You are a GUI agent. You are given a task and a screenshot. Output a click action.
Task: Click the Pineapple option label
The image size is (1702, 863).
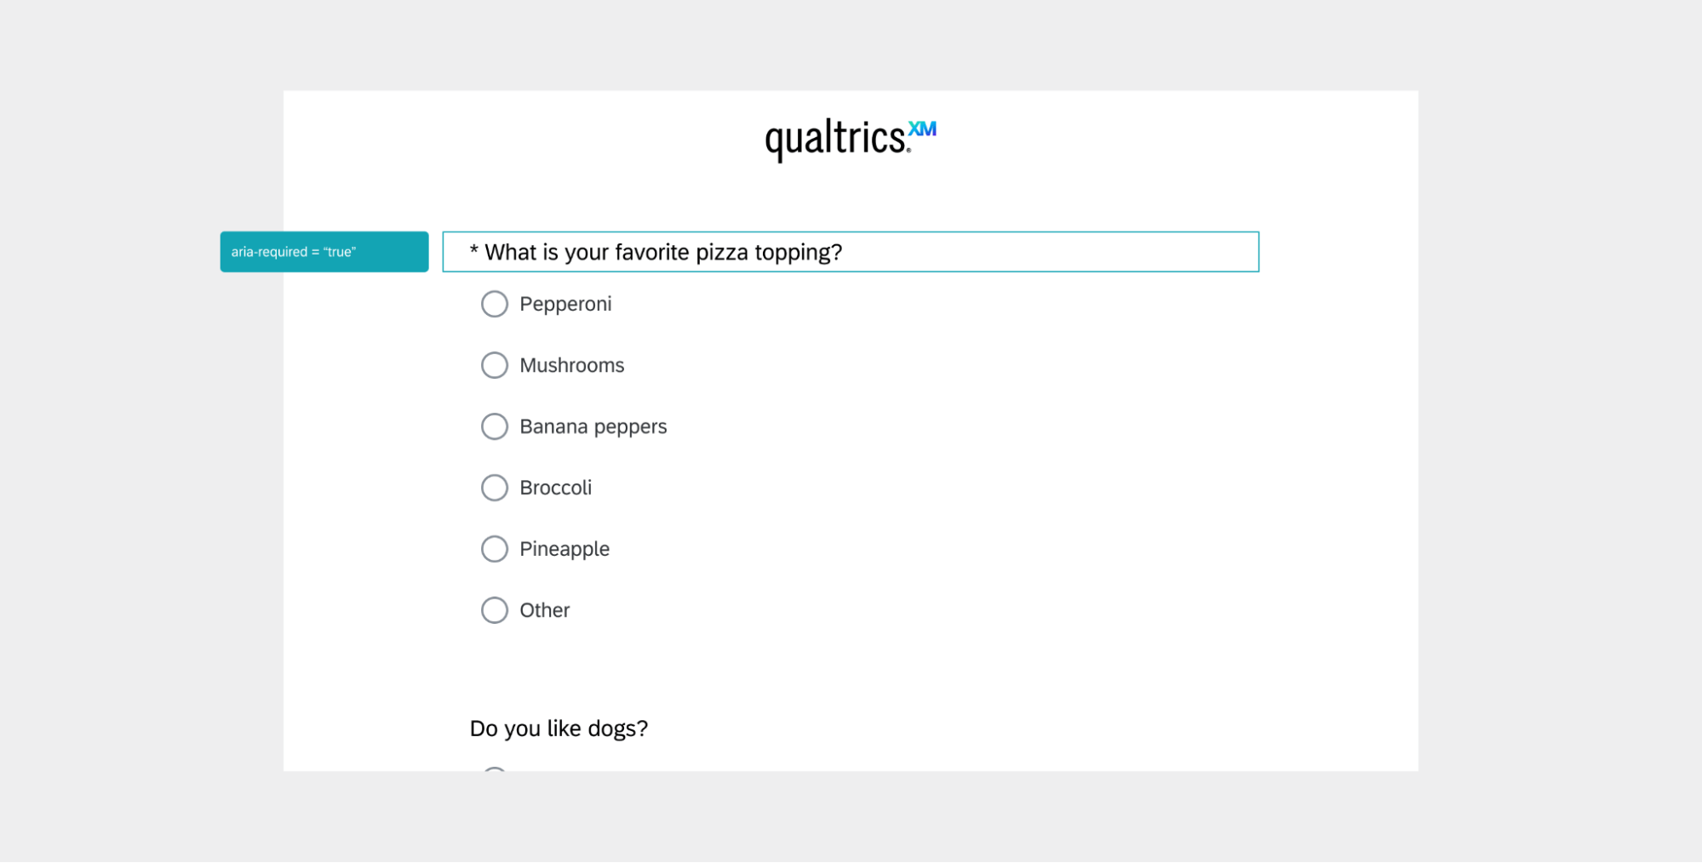click(564, 549)
